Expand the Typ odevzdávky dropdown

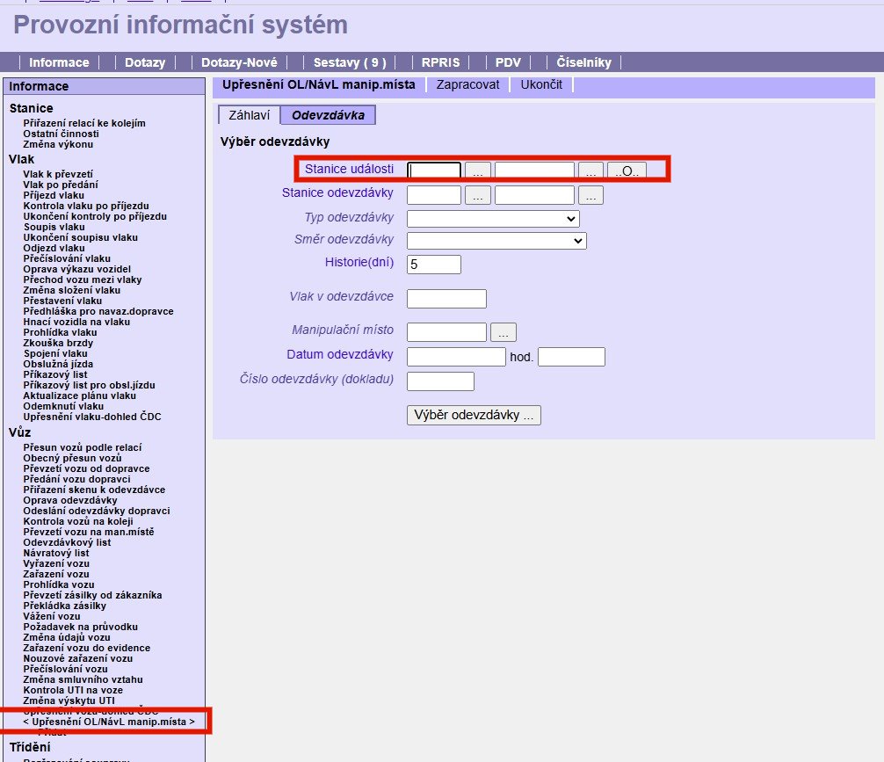point(493,218)
